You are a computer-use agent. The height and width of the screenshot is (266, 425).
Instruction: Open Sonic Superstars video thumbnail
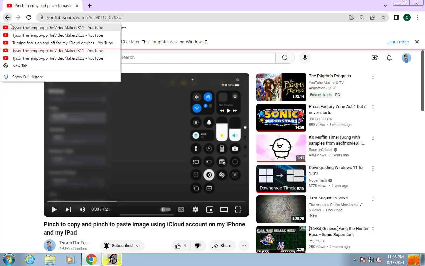click(x=281, y=118)
